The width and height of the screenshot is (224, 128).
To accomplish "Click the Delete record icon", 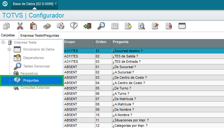I will pos(169,26).
